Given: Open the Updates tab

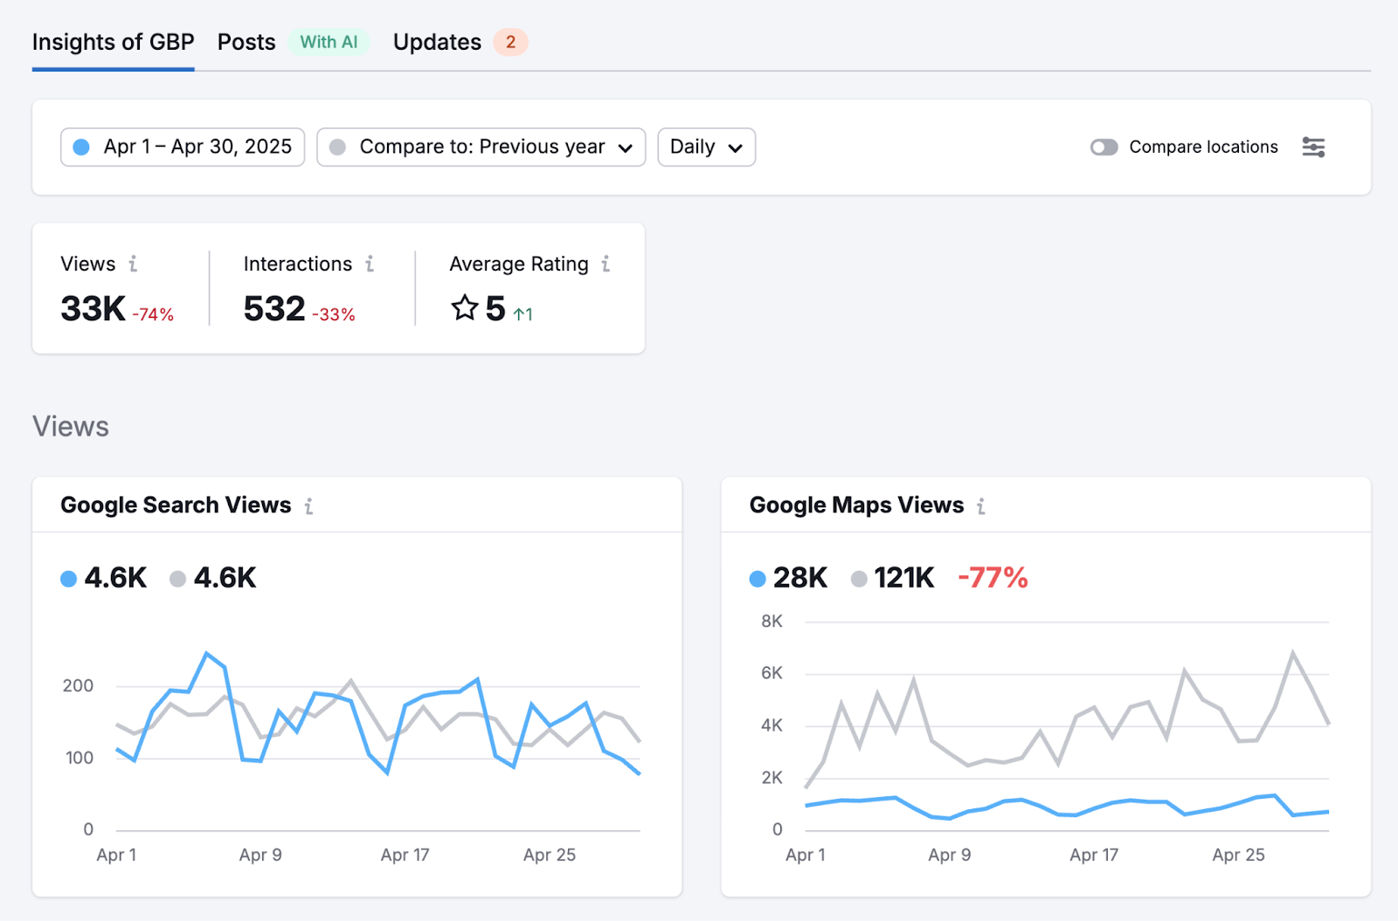Looking at the screenshot, I should [x=436, y=41].
